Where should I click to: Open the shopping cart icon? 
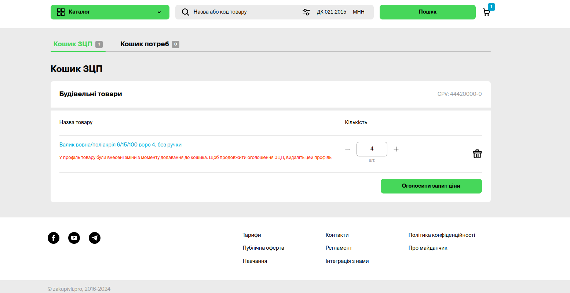coord(486,12)
